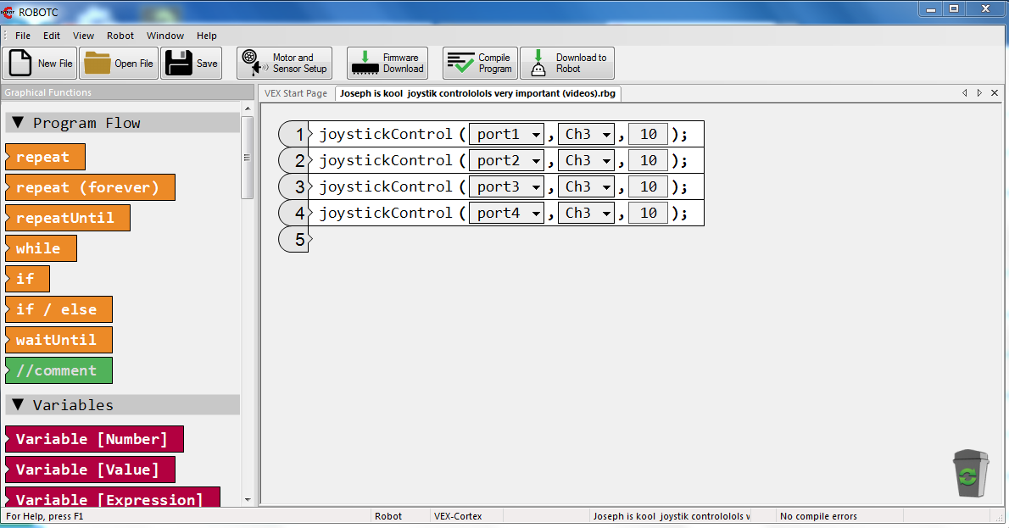
Task: Click the ROBOTC app icon in title bar
Action: (x=8, y=12)
